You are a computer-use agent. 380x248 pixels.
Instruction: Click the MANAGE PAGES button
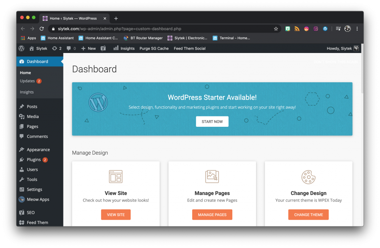[x=212, y=215]
